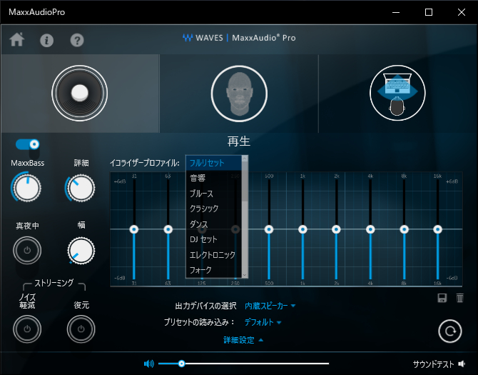The width and height of the screenshot is (478, 375).
Task: Click the 8k equalizer slider handle
Action: tap(404, 229)
